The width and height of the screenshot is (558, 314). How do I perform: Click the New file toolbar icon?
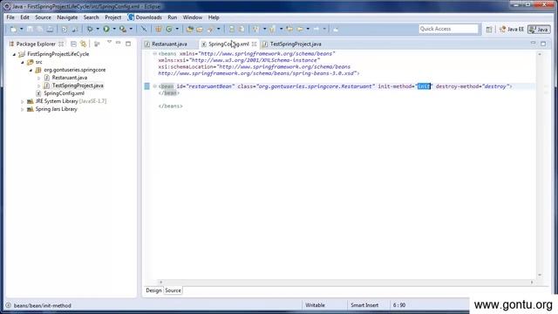coord(14,29)
